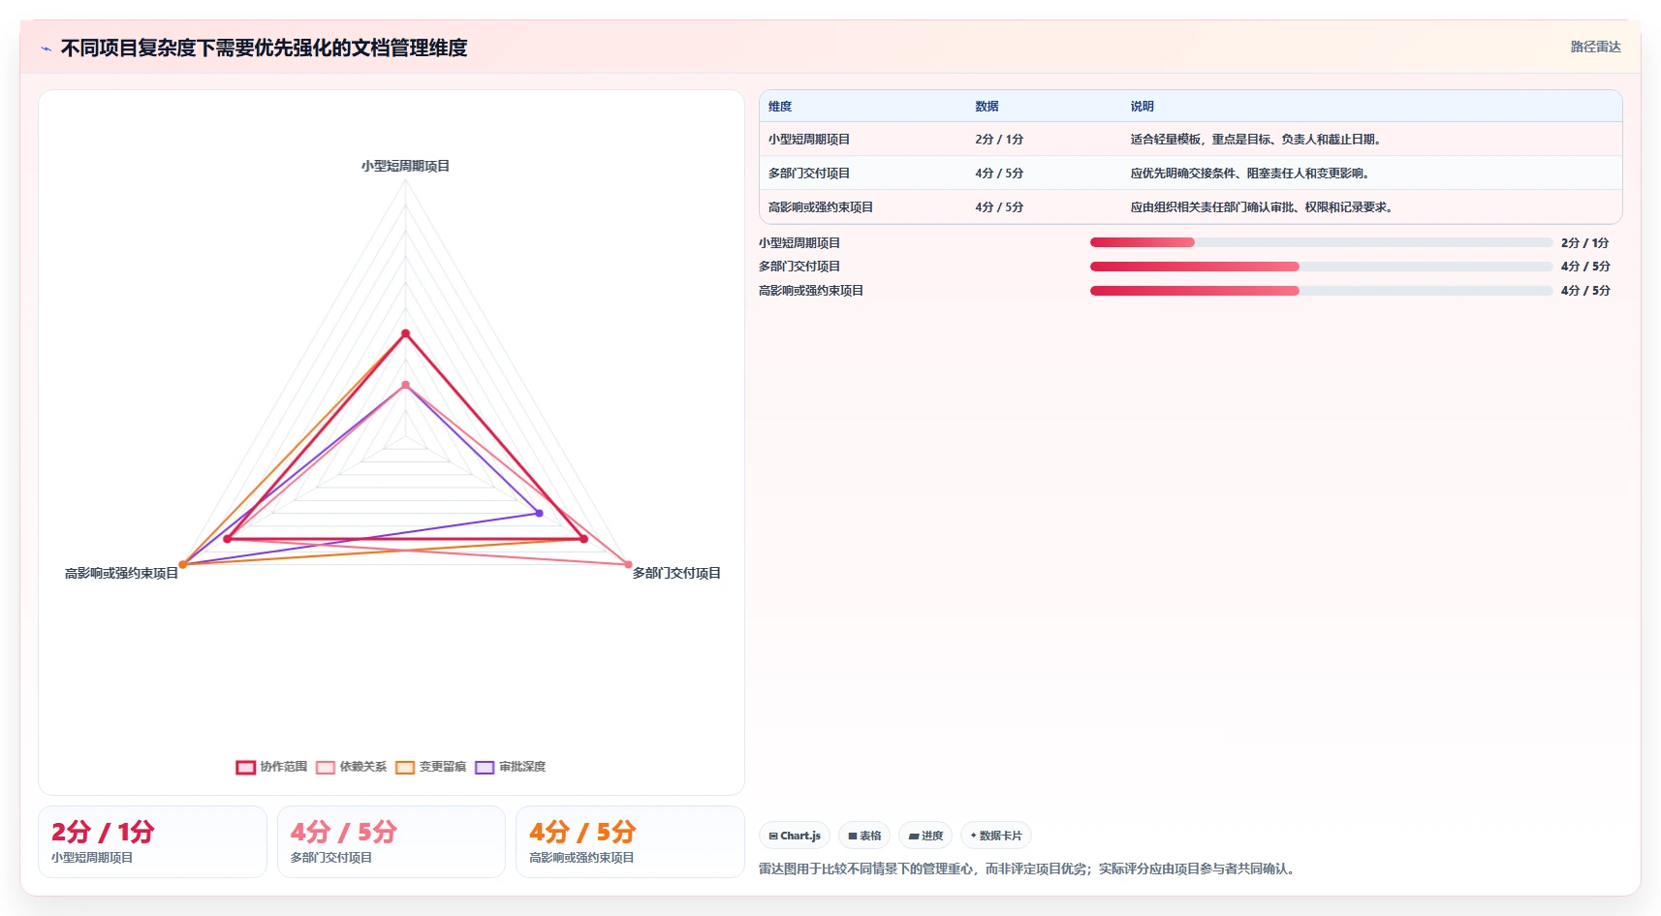
Task: Click the red data point on the 高影响或强约束项目 axis
Action: click(228, 539)
